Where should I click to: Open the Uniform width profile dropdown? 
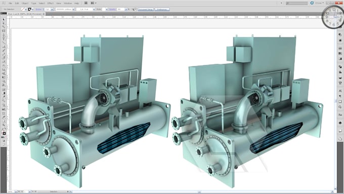73,10
